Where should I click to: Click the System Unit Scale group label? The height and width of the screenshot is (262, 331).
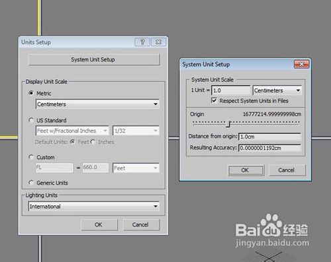pos(213,80)
